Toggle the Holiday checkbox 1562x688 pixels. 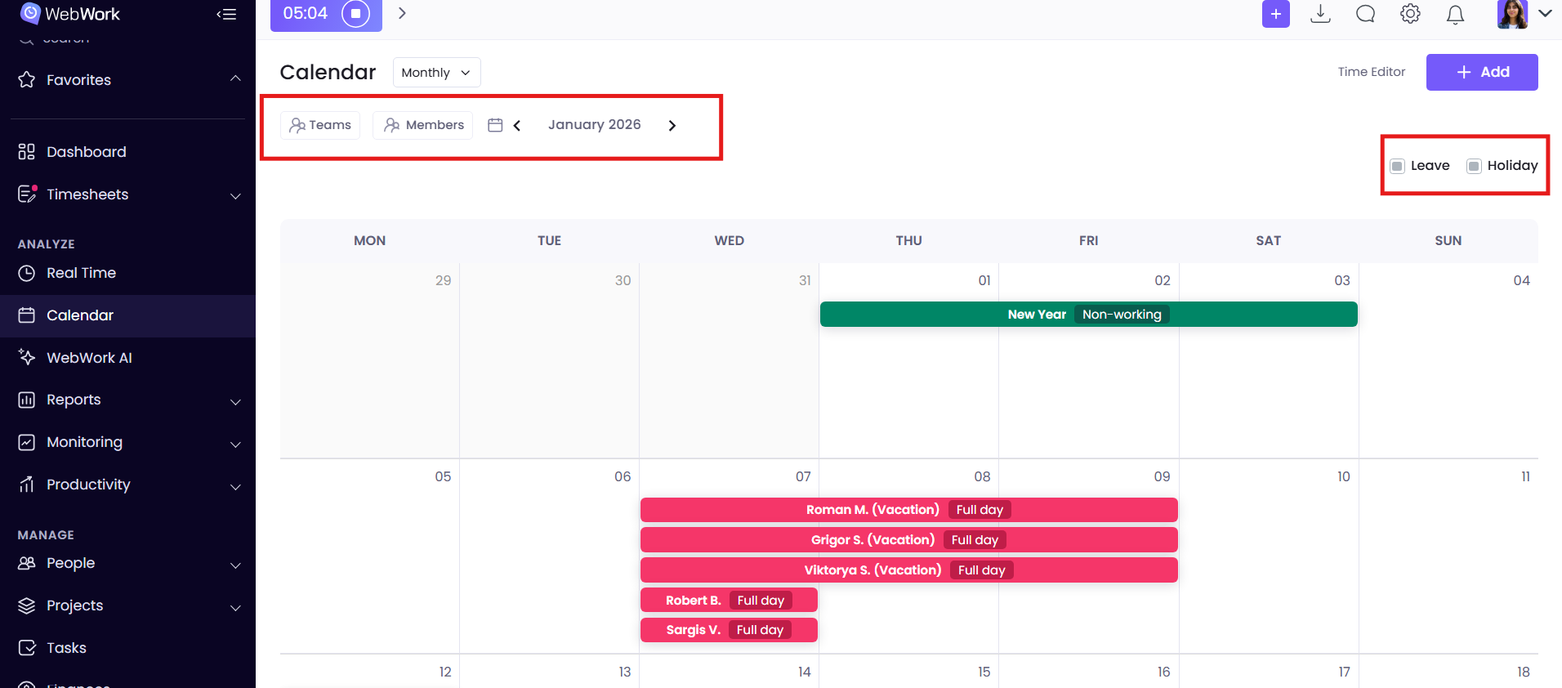pos(1474,166)
